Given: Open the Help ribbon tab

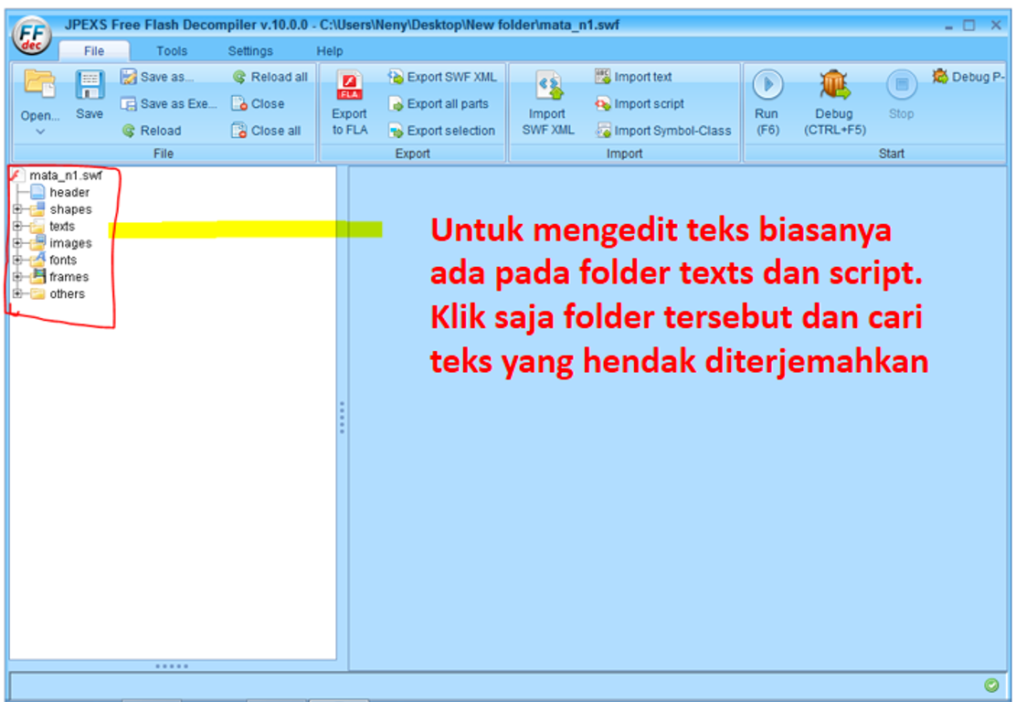Looking at the screenshot, I should [329, 50].
